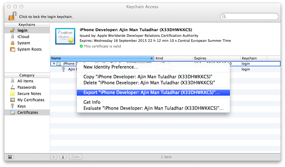This screenshot has width=285, height=167.
Task: Choose Evaluate "iPhone Developer" menu item
Action: tap(153, 108)
